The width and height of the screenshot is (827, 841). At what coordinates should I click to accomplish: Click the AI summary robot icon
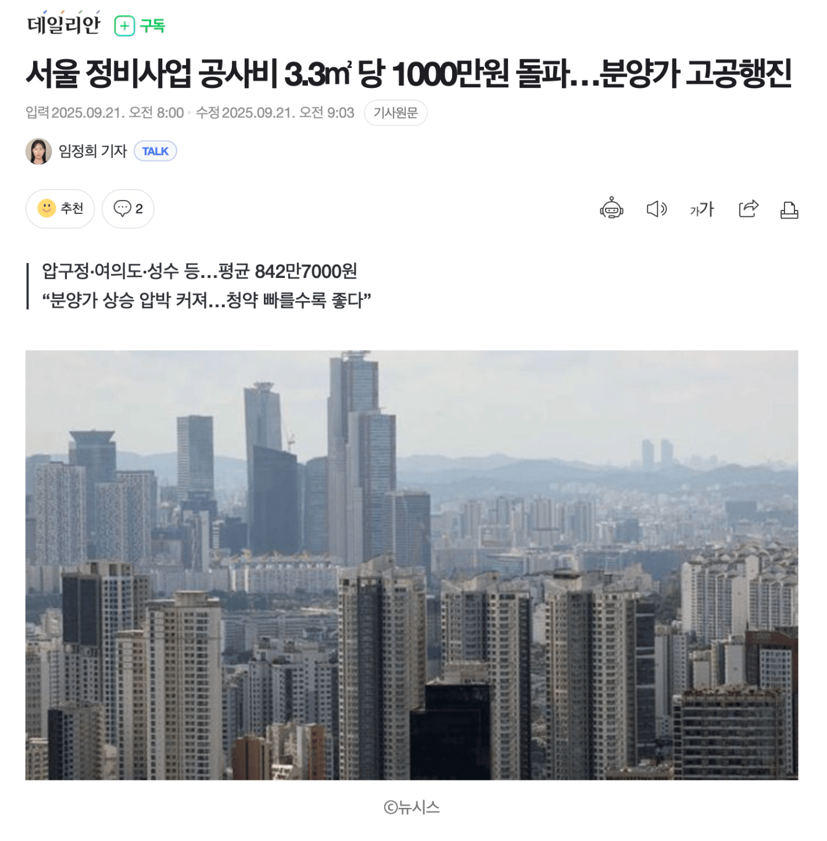(611, 208)
